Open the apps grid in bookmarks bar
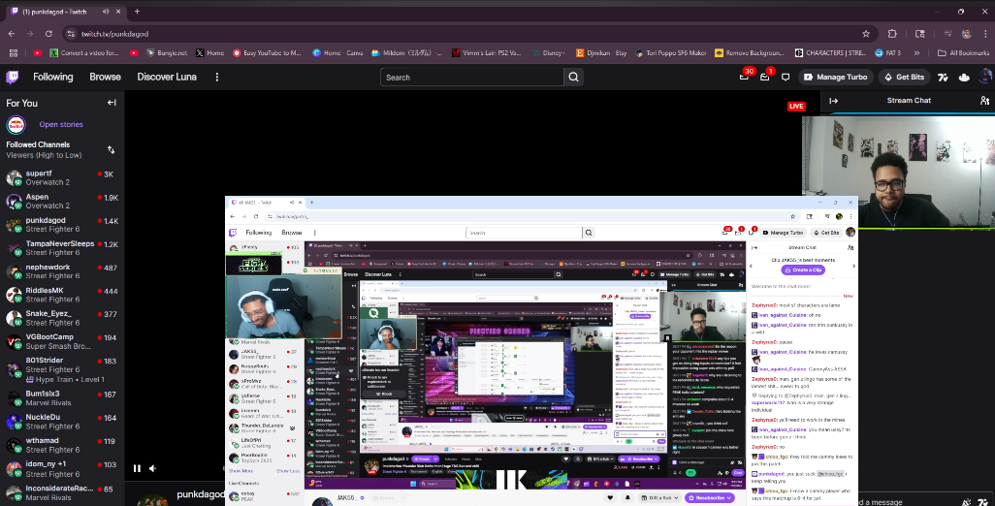995x506 pixels. click(x=14, y=53)
